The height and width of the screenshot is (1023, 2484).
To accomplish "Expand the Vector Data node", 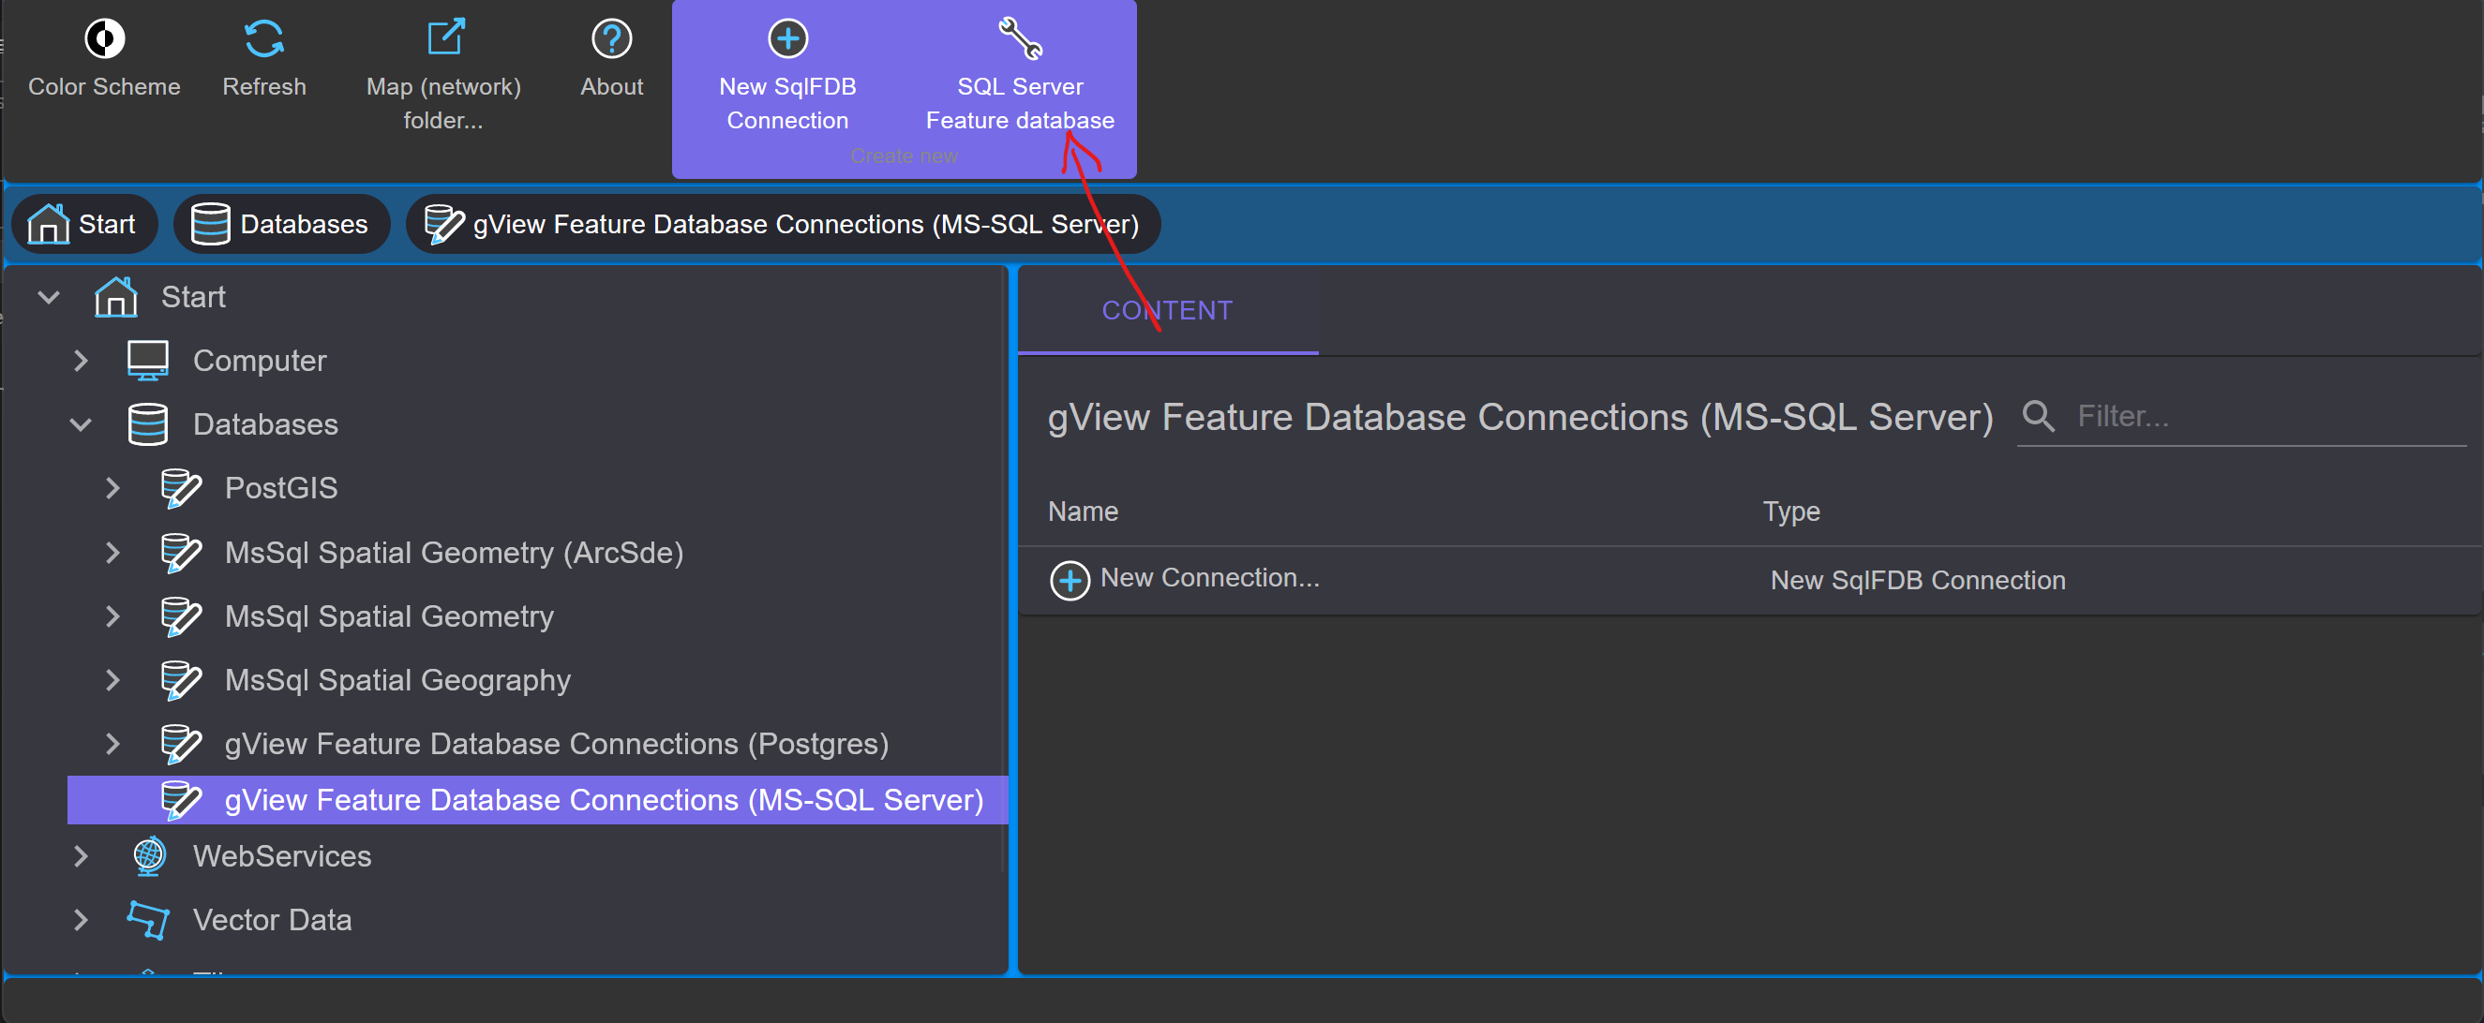I will pyautogui.click(x=81, y=920).
